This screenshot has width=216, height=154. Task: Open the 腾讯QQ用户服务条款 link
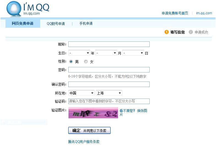[x=84, y=142]
